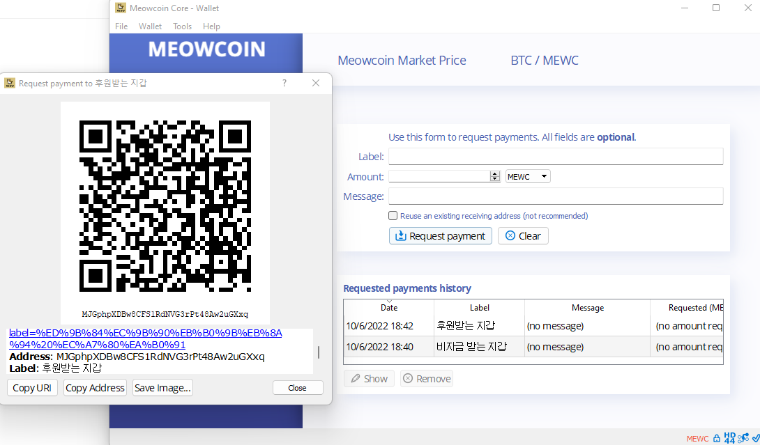
Task: Click the Meowcoin Market Price heading
Action: (x=402, y=60)
